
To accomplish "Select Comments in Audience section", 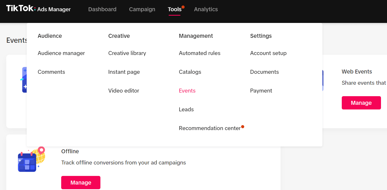I will (x=51, y=72).
